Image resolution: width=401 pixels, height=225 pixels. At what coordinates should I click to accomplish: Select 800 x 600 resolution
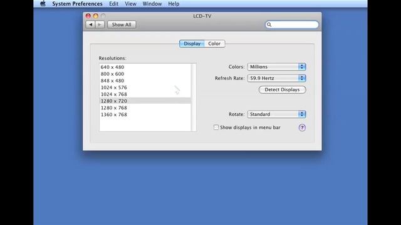[x=145, y=74]
